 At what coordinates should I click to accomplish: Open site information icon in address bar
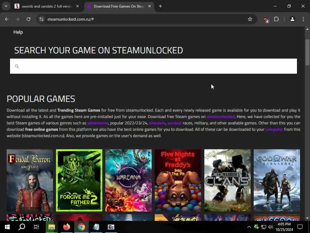[x=41, y=19]
